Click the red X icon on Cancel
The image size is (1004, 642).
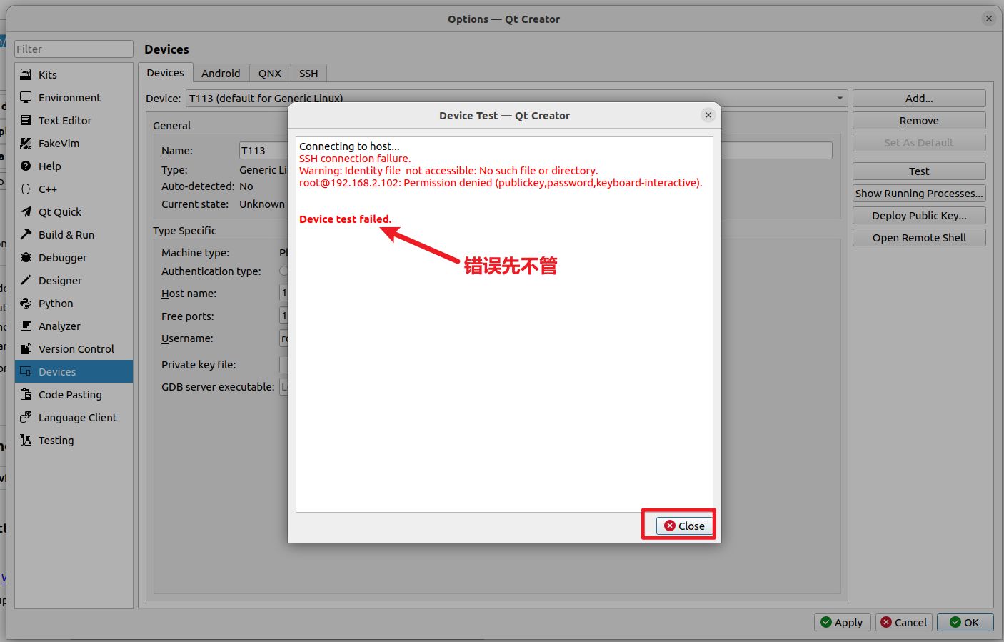pyautogui.click(x=886, y=622)
